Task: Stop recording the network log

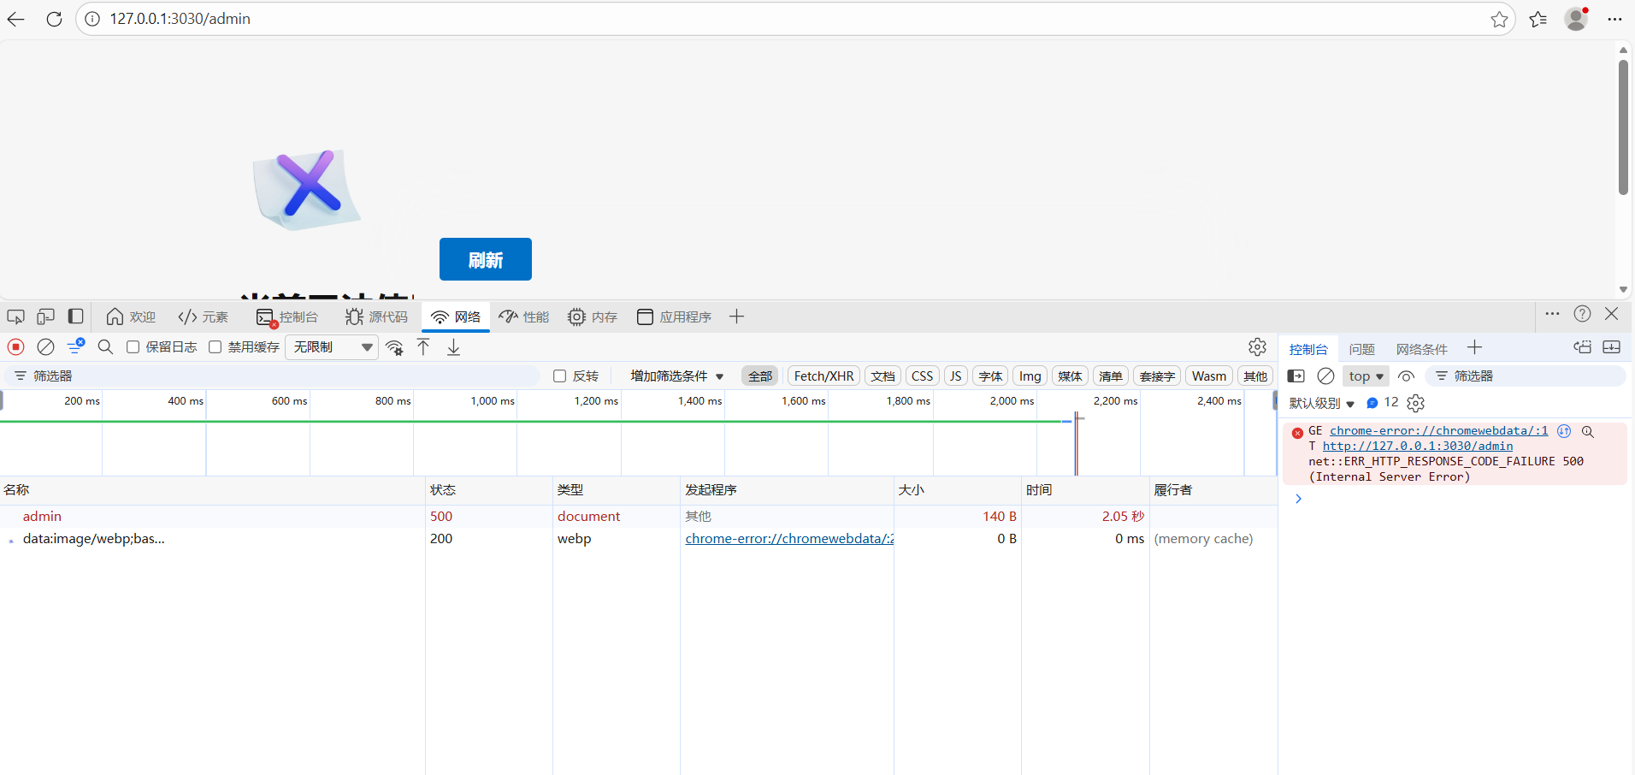Action: (x=15, y=346)
